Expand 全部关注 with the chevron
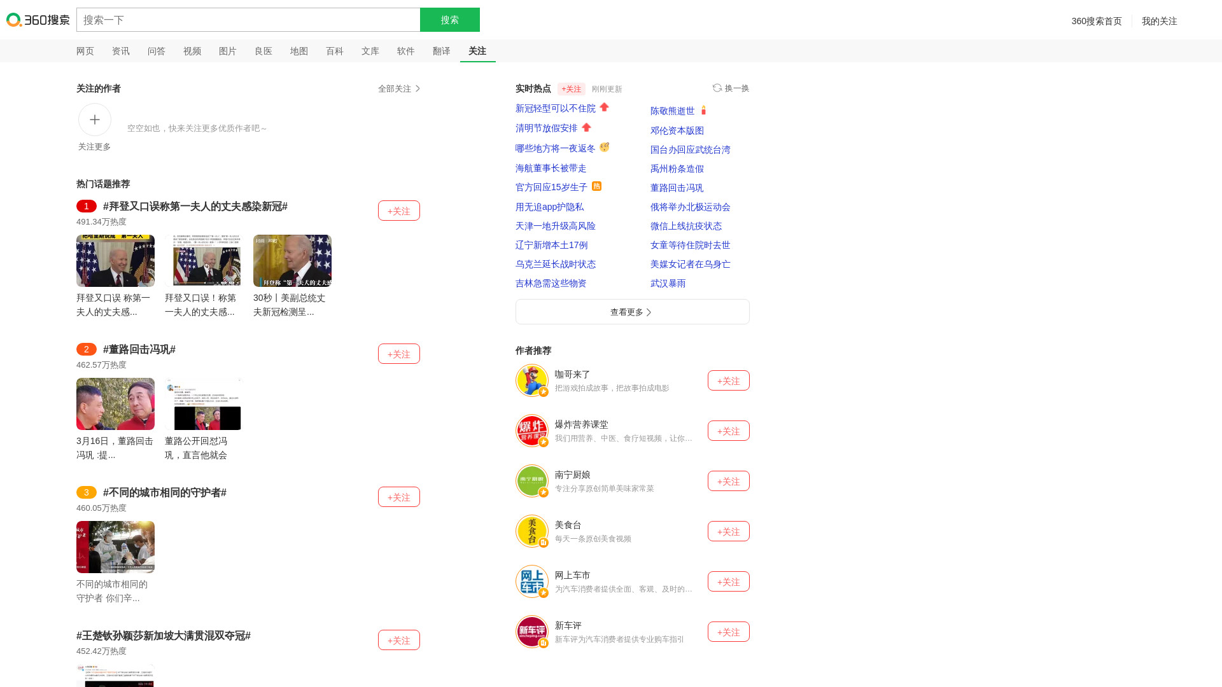 click(x=399, y=88)
